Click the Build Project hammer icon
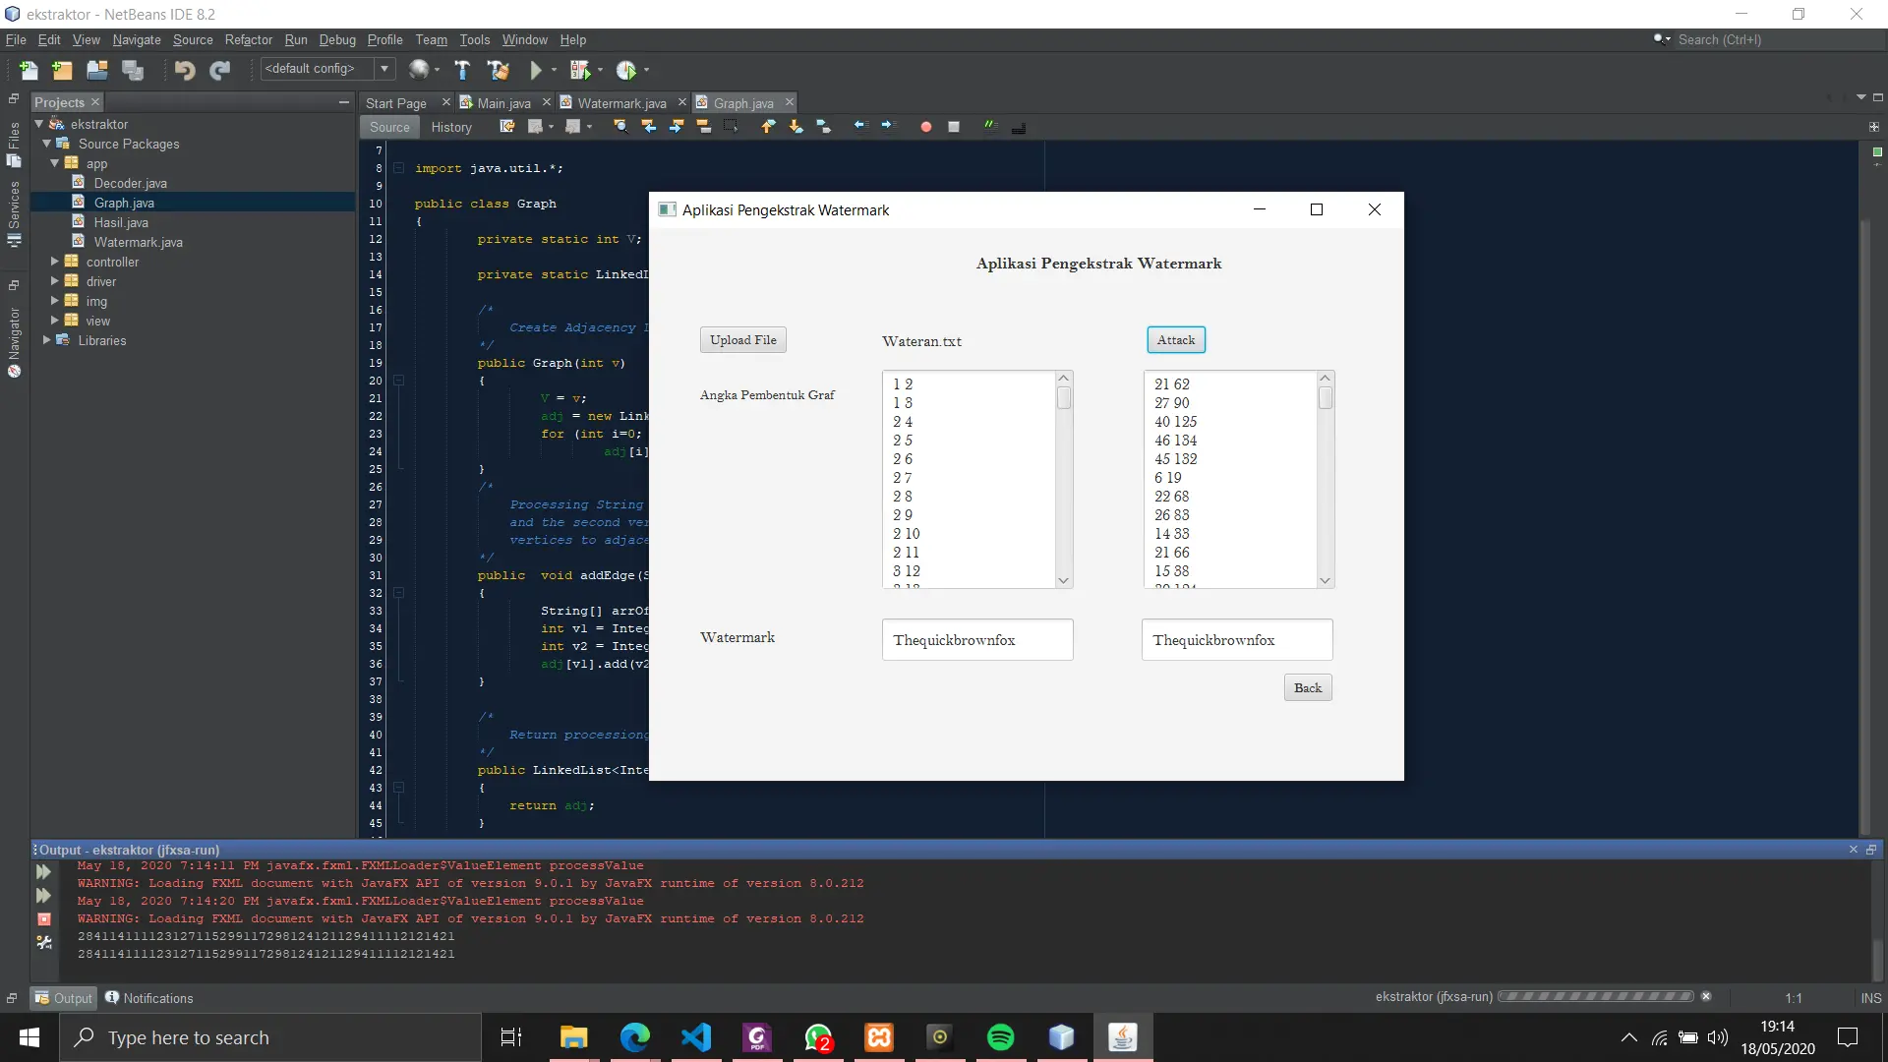 462,70
